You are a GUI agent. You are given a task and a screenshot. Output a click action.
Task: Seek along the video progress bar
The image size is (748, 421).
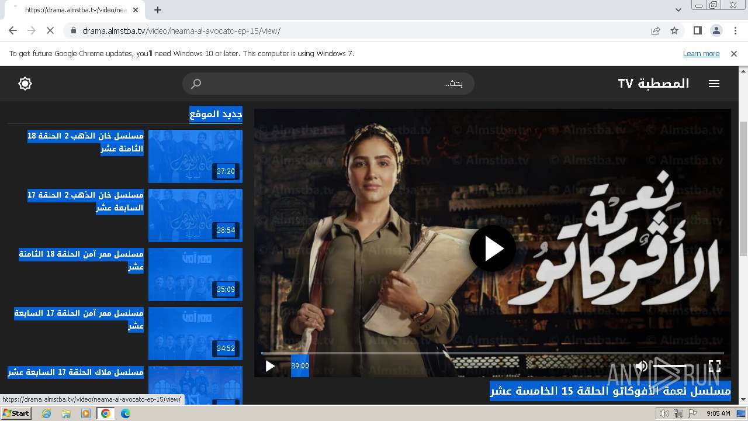[x=493, y=353]
